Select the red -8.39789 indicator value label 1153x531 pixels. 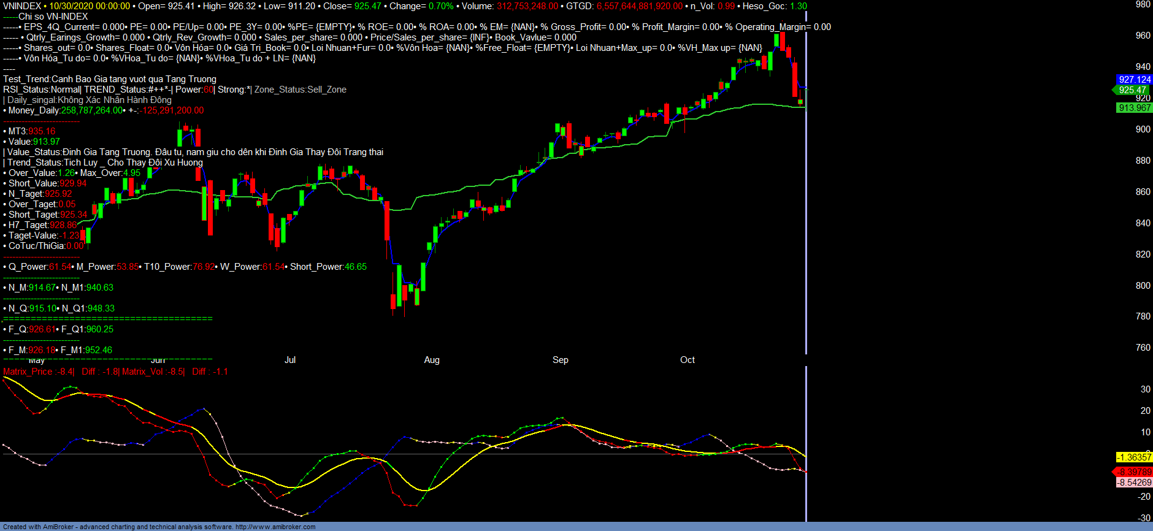pyautogui.click(x=1134, y=472)
